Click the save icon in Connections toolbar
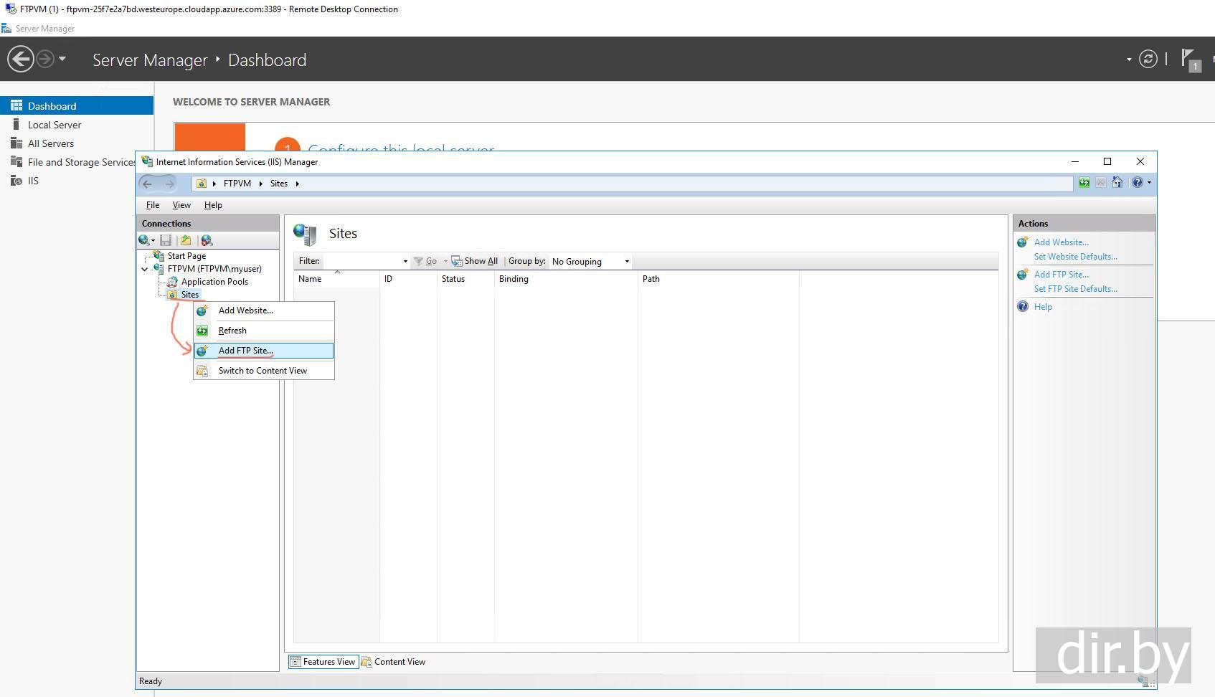Viewport: 1215px width, 697px height. (x=166, y=240)
